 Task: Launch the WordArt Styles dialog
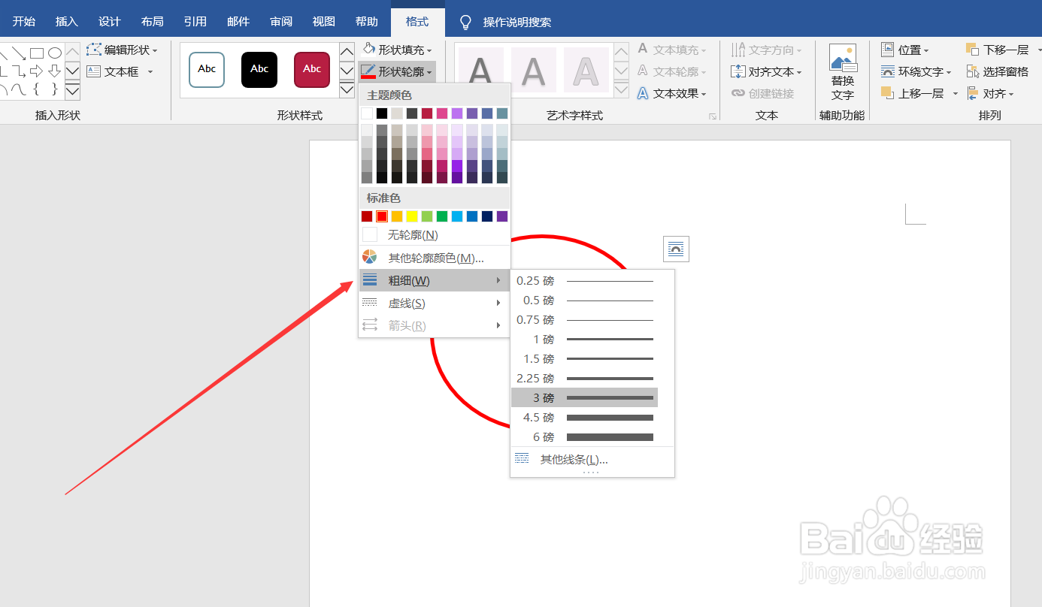712,117
